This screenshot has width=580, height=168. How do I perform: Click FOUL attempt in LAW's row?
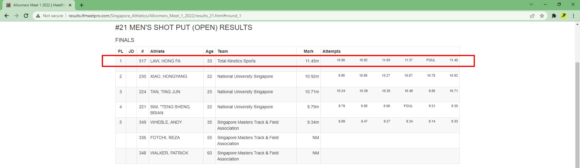tap(431, 60)
